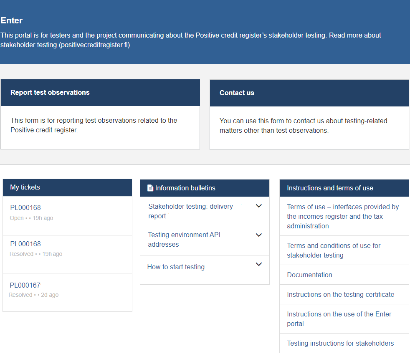This screenshot has height=354, width=410.
Task: Expand the Testing environment API addresses chevron
Action: (x=258, y=235)
